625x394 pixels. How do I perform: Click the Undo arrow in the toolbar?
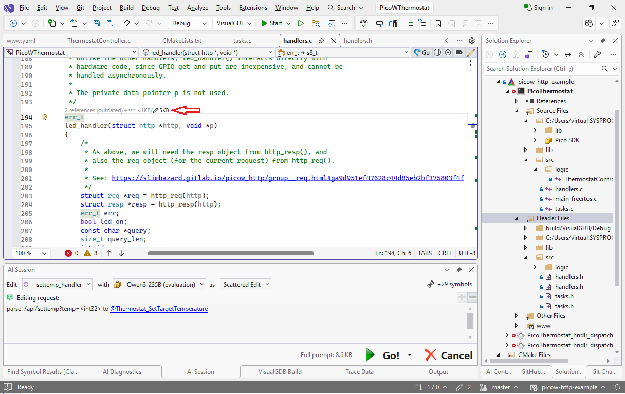pyautogui.click(x=126, y=23)
